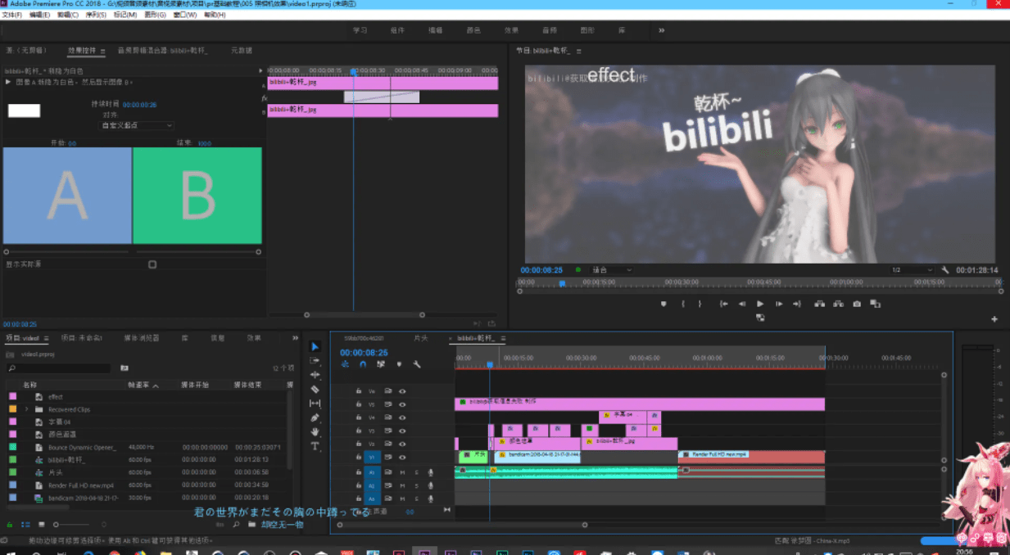
Task: Click the Lift button in program monitor
Action: 820,304
